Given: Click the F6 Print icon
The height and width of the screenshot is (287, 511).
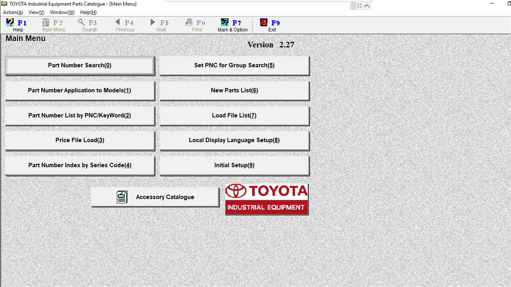Looking at the screenshot, I should (x=189, y=22).
